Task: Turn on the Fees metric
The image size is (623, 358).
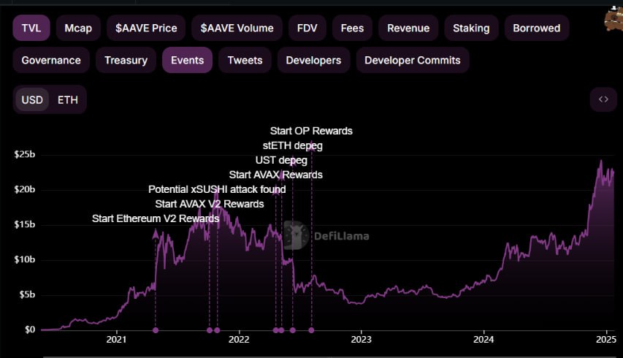Action: pos(352,28)
